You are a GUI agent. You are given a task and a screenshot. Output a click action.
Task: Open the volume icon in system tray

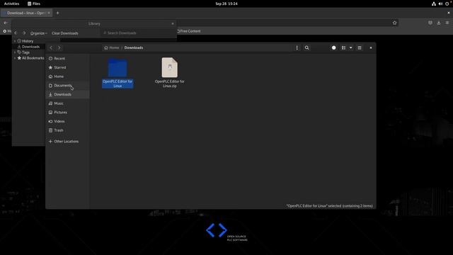440,4
